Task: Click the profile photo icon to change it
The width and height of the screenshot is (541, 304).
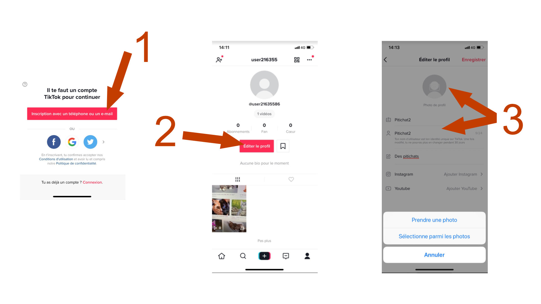Action: (x=434, y=86)
